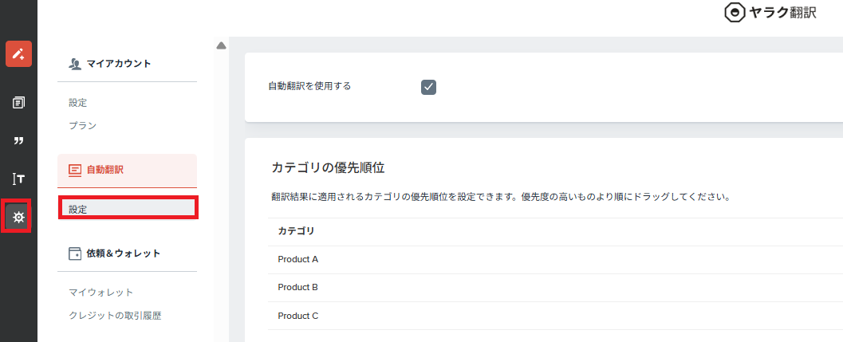Open 設定 under マイアカウント
Viewport: 843px width, 342px height.
tap(78, 102)
